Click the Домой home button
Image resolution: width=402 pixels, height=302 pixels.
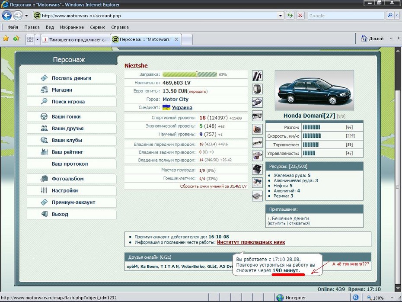coord(372,39)
